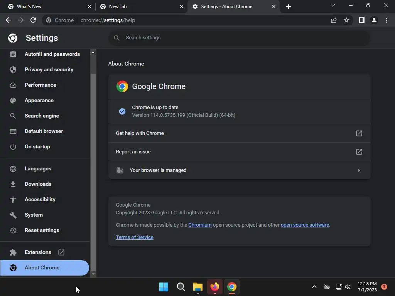Click the Downloads arrow icon
The image size is (395, 296).
[13, 184]
